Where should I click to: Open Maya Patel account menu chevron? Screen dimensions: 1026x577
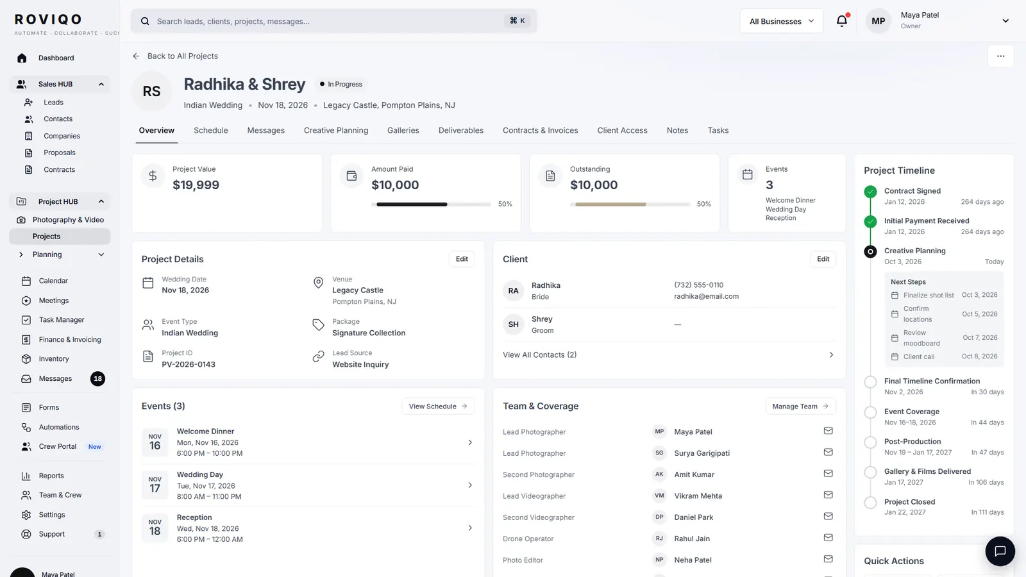[x=1005, y=21]
